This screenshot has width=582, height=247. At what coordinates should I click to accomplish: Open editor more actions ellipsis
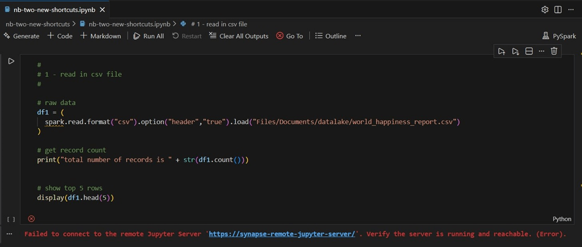point(571,9)
